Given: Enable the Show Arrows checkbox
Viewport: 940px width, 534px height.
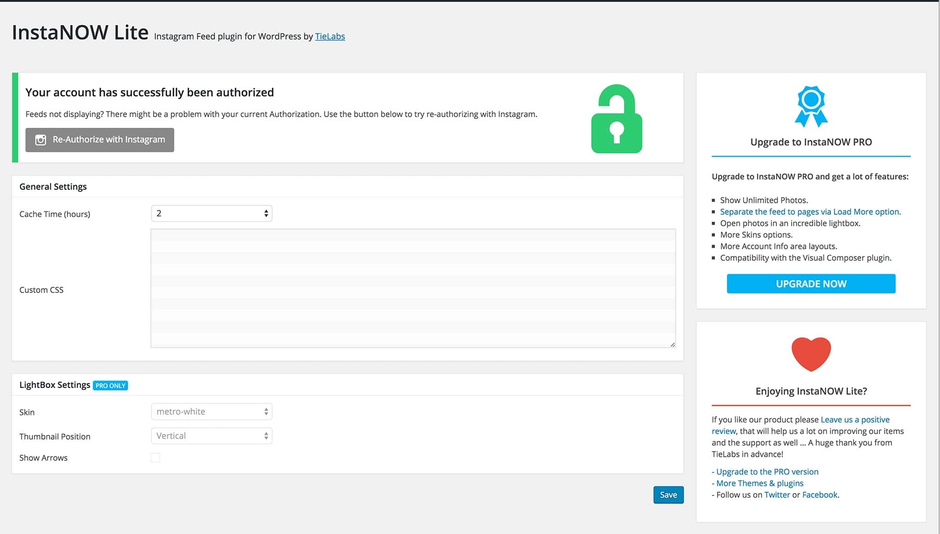Looking at the screenshot, I should (155, 457).
